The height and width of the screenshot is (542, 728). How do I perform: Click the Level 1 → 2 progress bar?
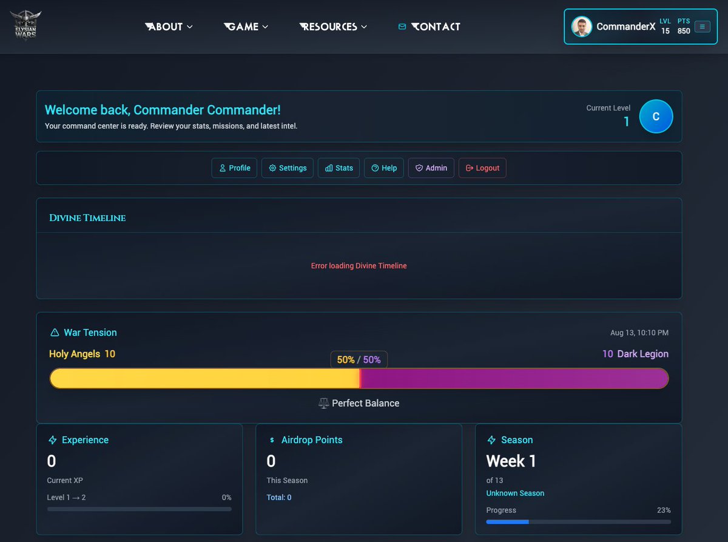coord(140,509)
